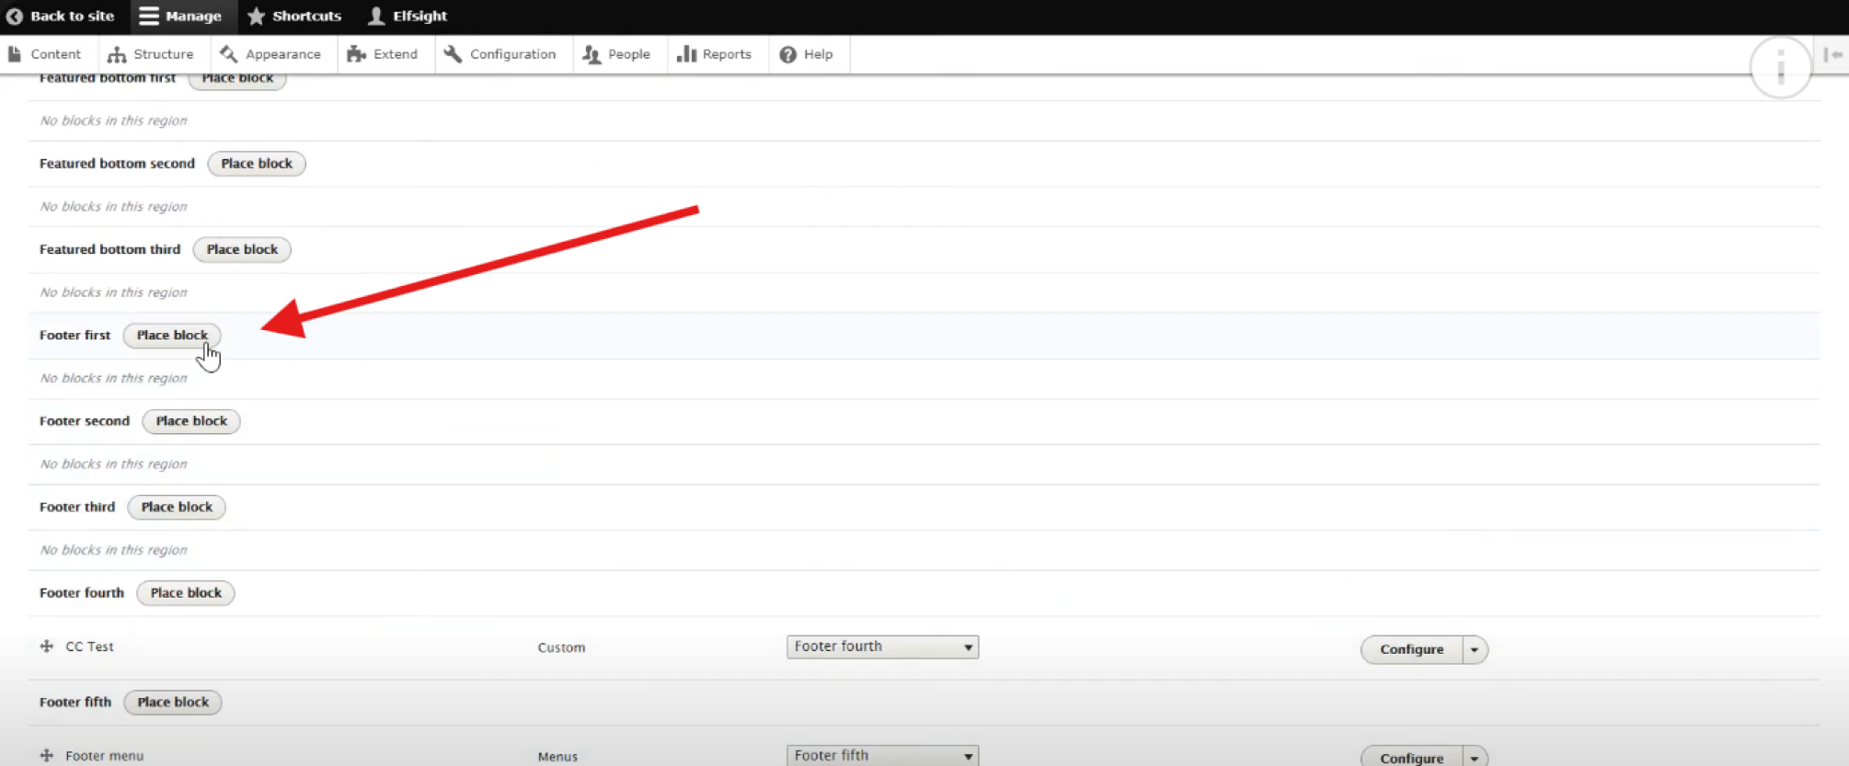Expand Configure options arrow for CC Test
The width and height of the screenshot is (1849, 766).
click(1475, 649)
